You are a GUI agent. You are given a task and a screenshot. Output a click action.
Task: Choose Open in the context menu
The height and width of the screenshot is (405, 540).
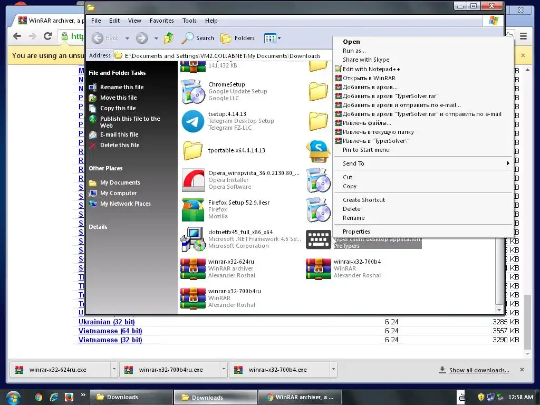[x=423, y=42]
